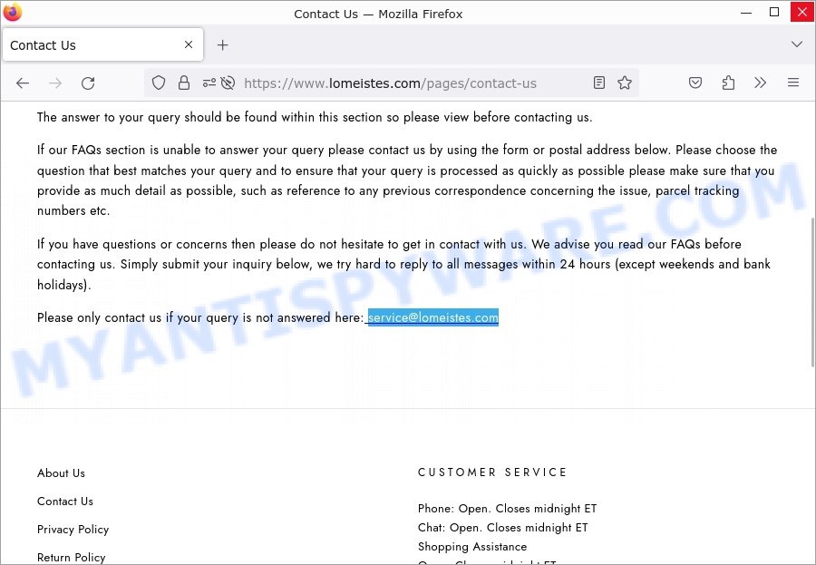Reload the current page

pos(88,83)
